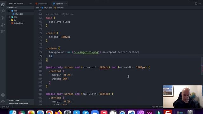Follow the '../img/pic1.png' url link
Screen dimensions: 203x114
(x=86, y=52)
